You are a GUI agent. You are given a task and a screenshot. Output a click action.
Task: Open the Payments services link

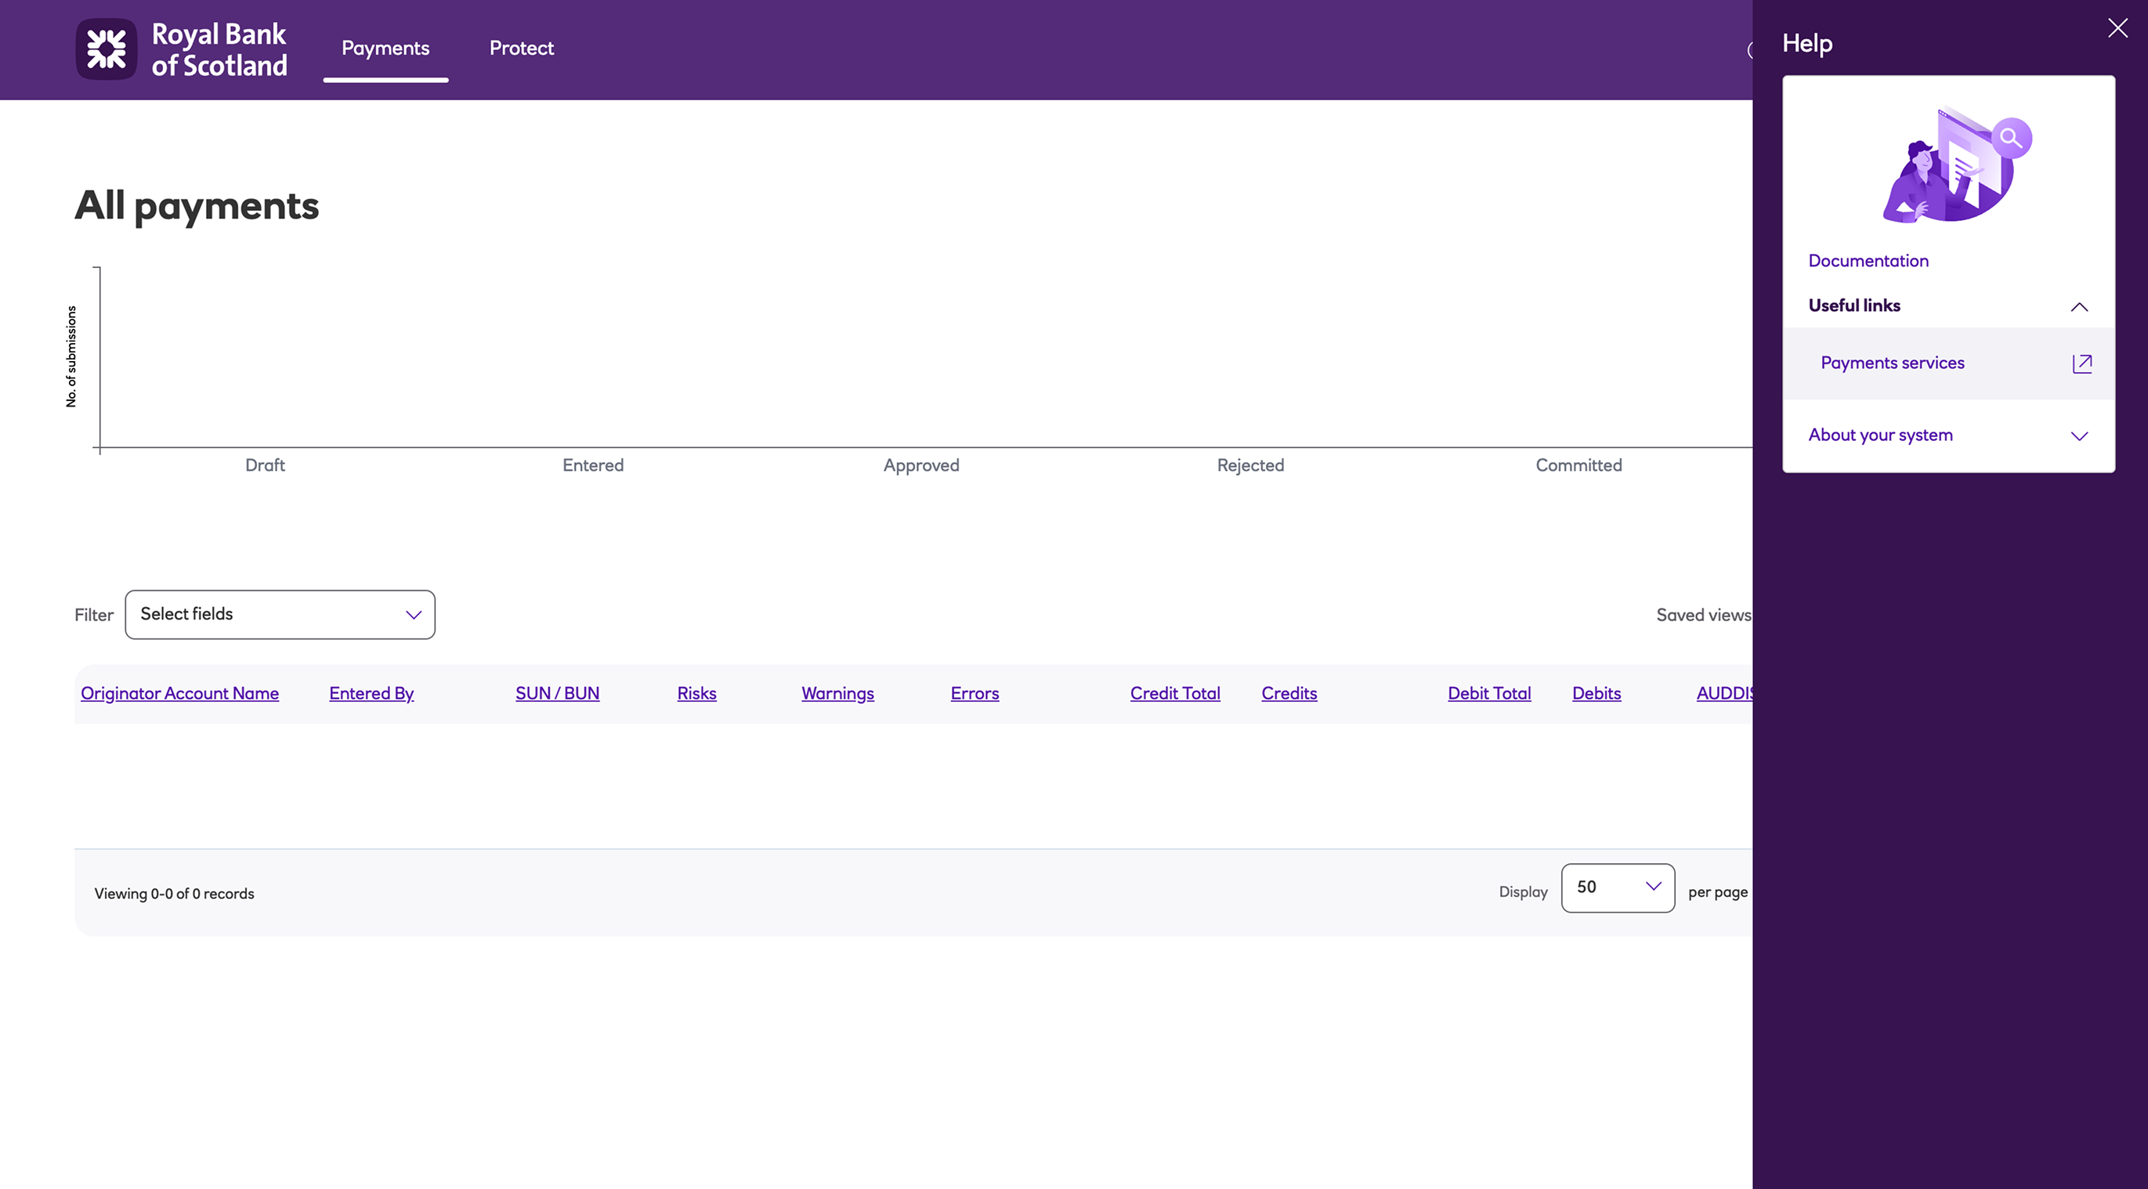pos(1892,363)
